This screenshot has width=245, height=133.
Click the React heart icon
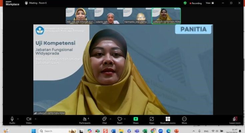[120, 119]
